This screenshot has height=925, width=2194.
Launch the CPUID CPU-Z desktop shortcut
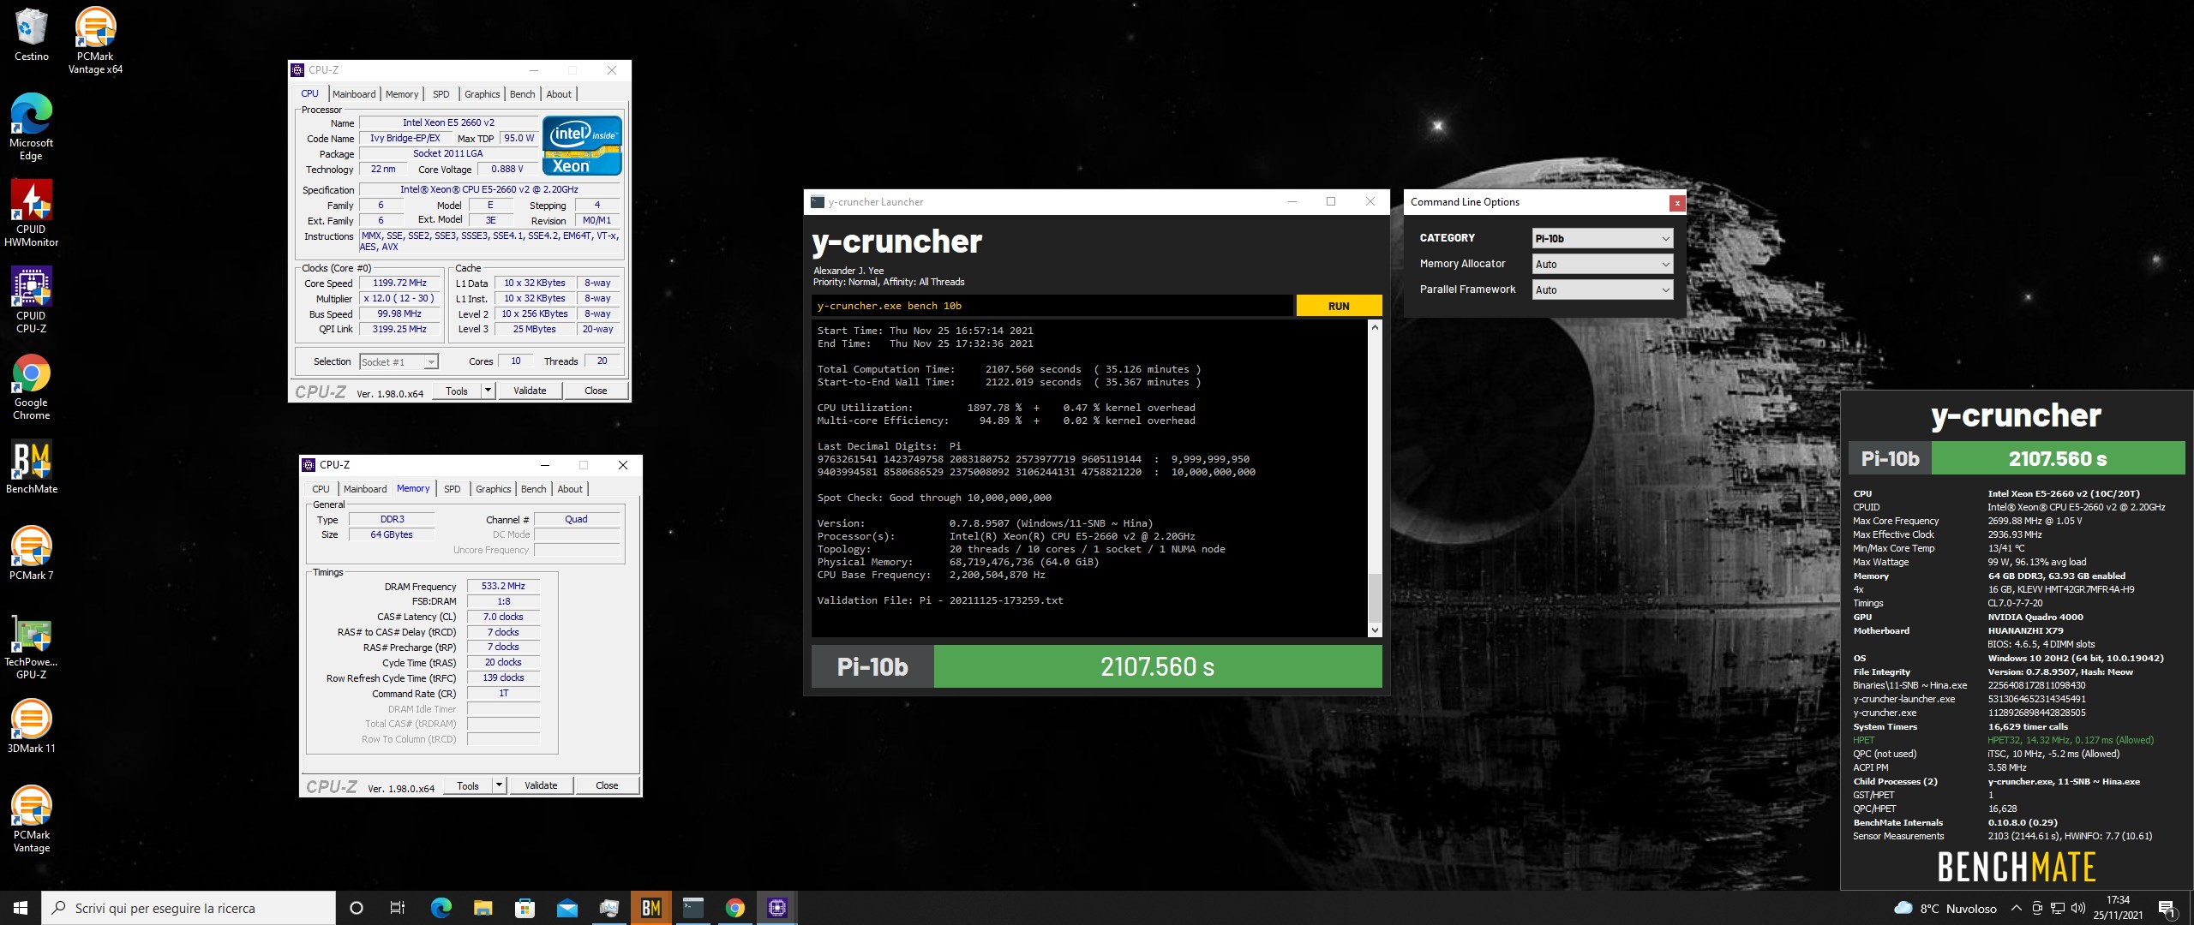point(32,300)
